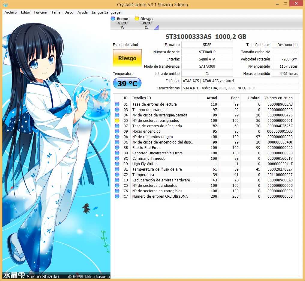This screenshot has height=281, width=305.
Task: Open the Lengua(Language) menu
Action: pyautogui.click(x=107, y=12)
